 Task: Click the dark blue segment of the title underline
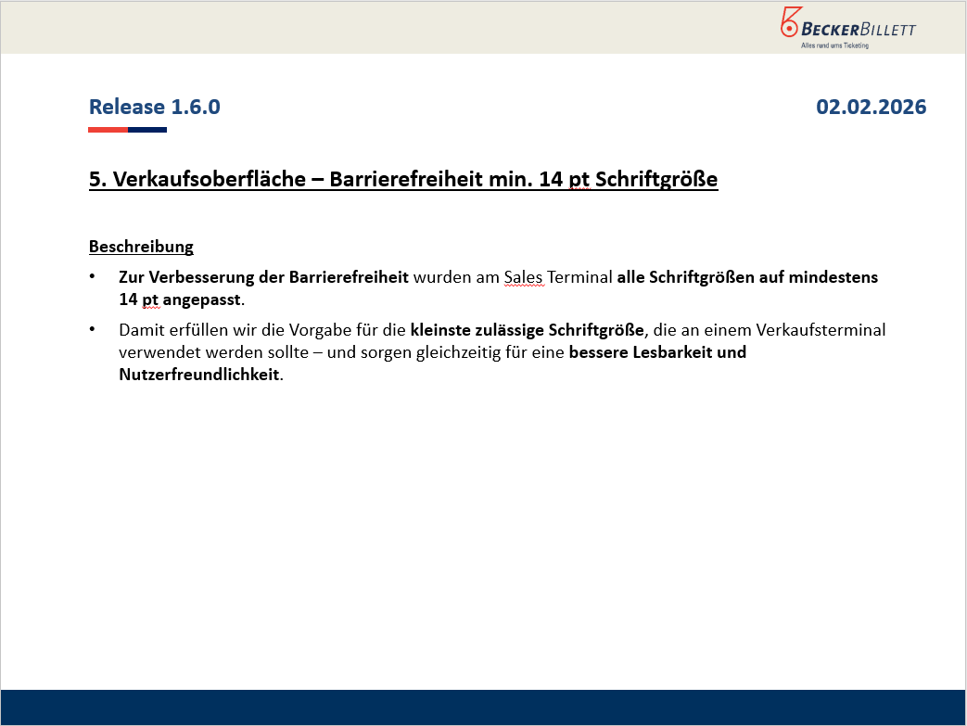pos(147,130)
